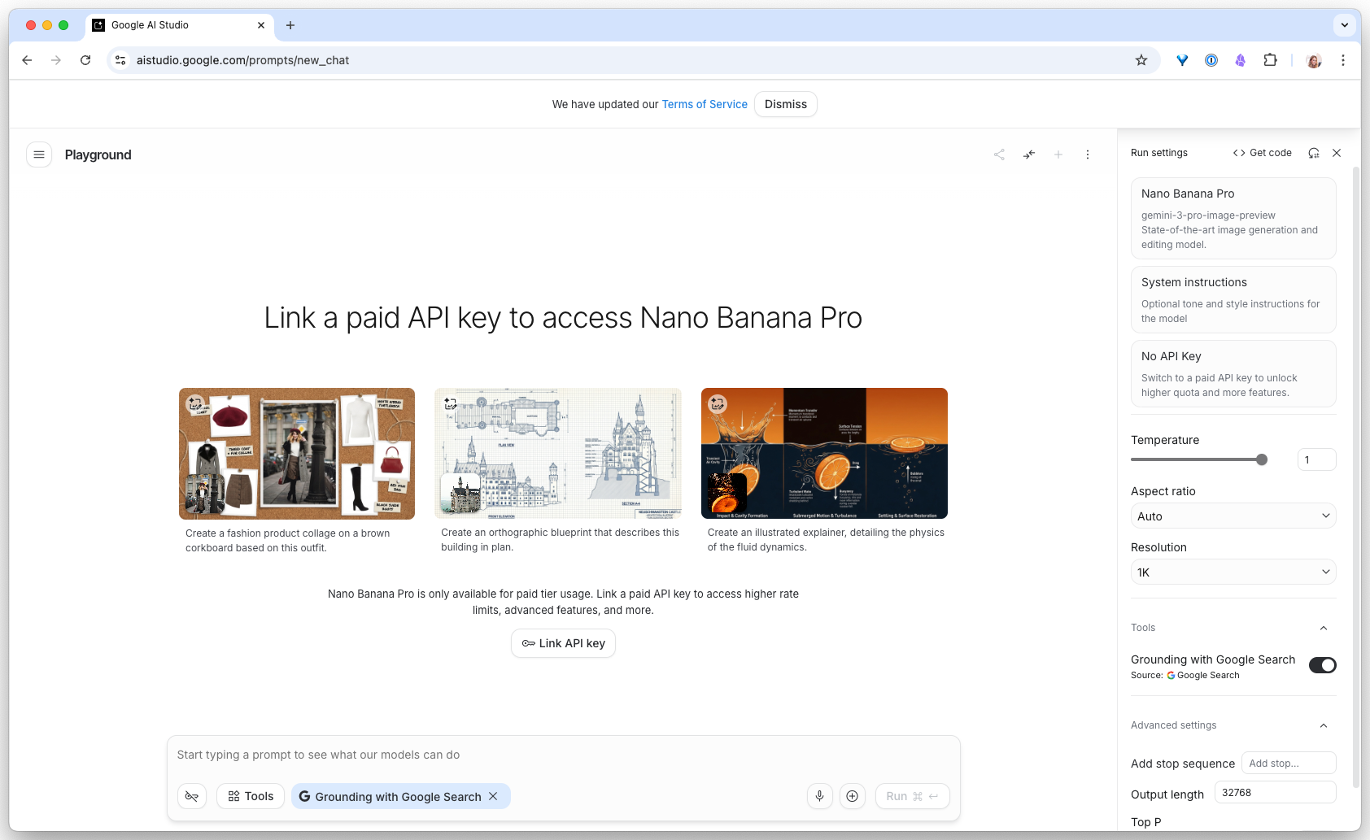This screenshot has width=1370, height=840.
Task: Close the Google AI Studio tab
Action: [x=261, y=25]
